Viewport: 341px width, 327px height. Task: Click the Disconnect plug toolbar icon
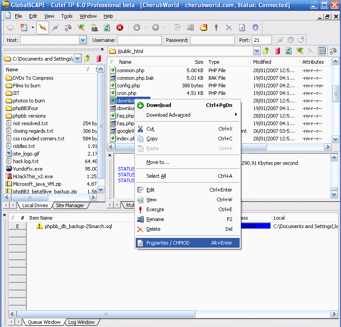click(x=55, y=28)
